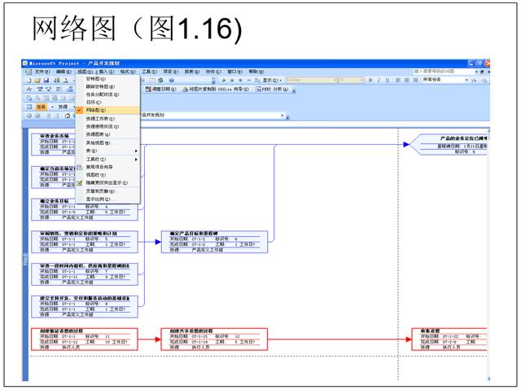Click the Align left icon
The height and width of the screenshot is (390, 521).
click(x=398, y=80)
